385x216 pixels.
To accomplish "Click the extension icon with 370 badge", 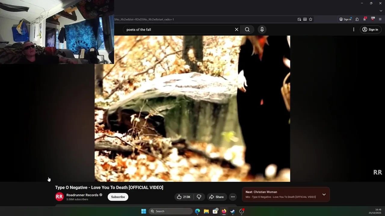I will (x=373, y=19).
